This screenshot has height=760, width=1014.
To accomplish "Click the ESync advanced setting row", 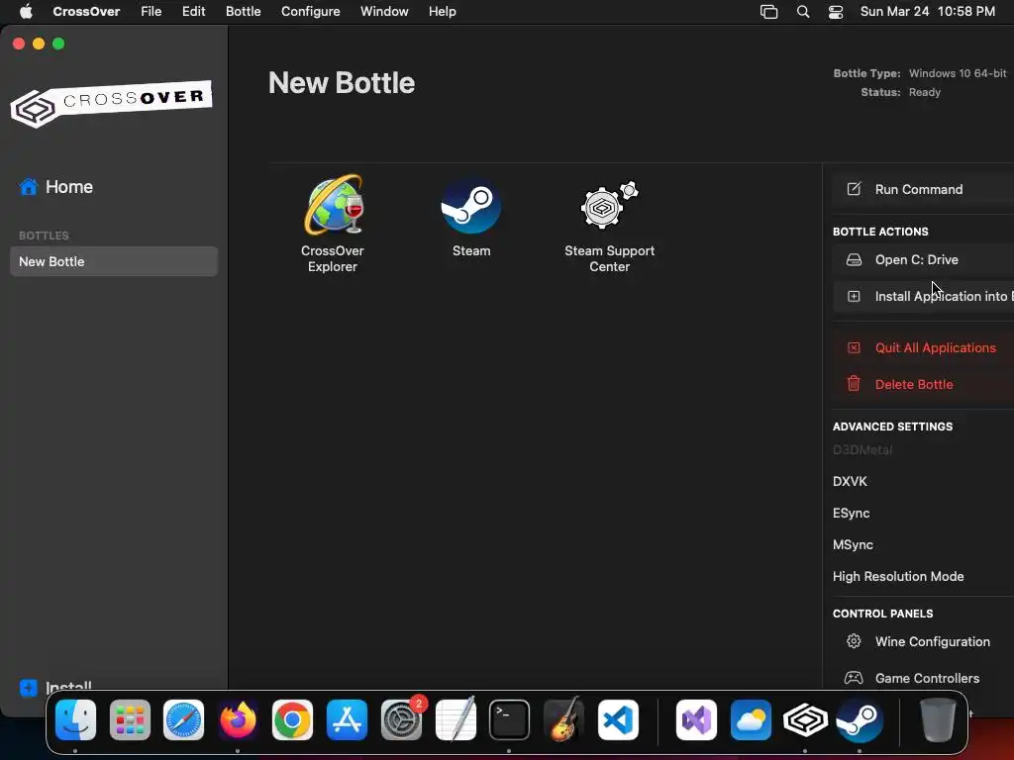I will [923, 513].
